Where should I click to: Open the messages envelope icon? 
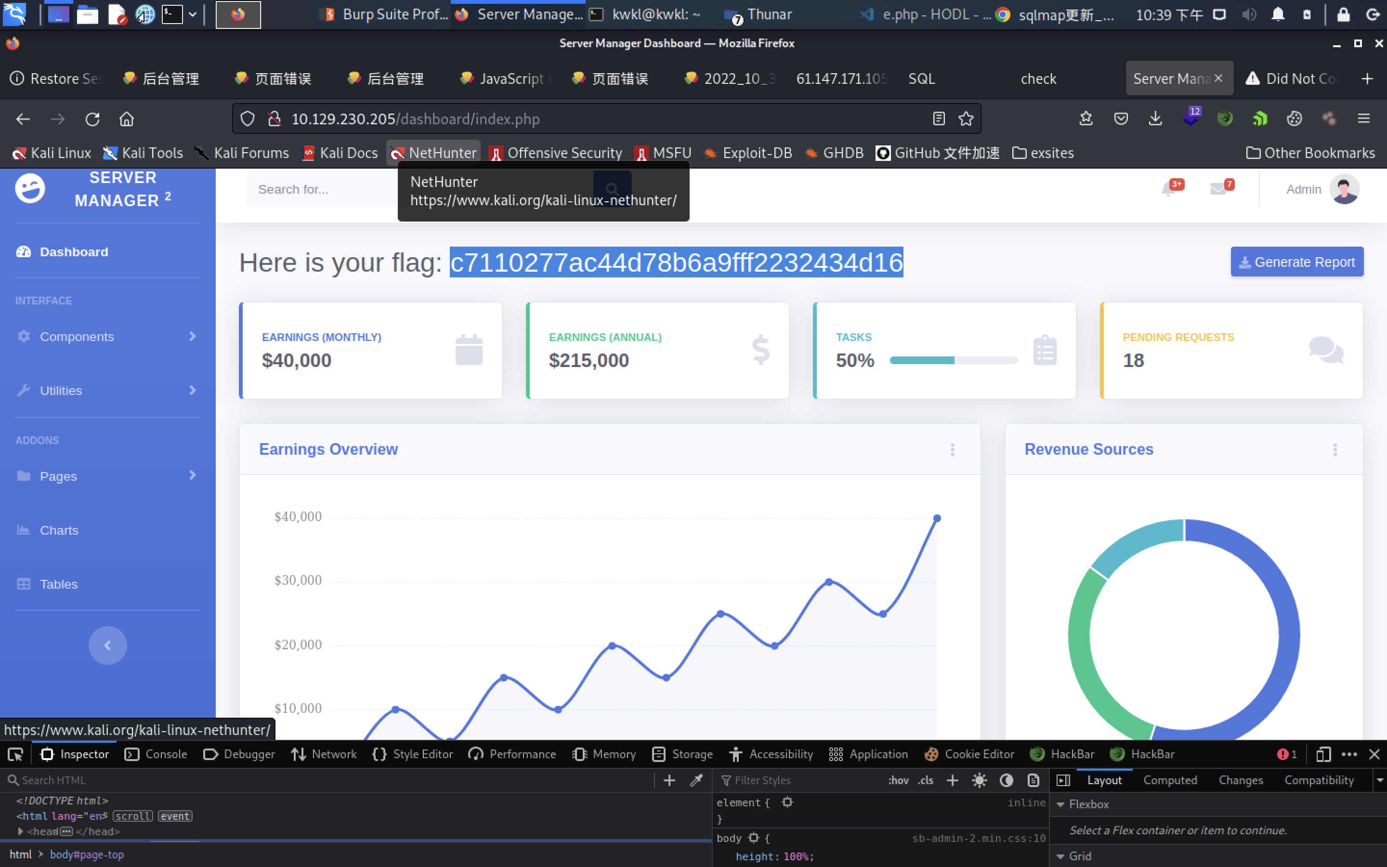(x=1218, y=189)
